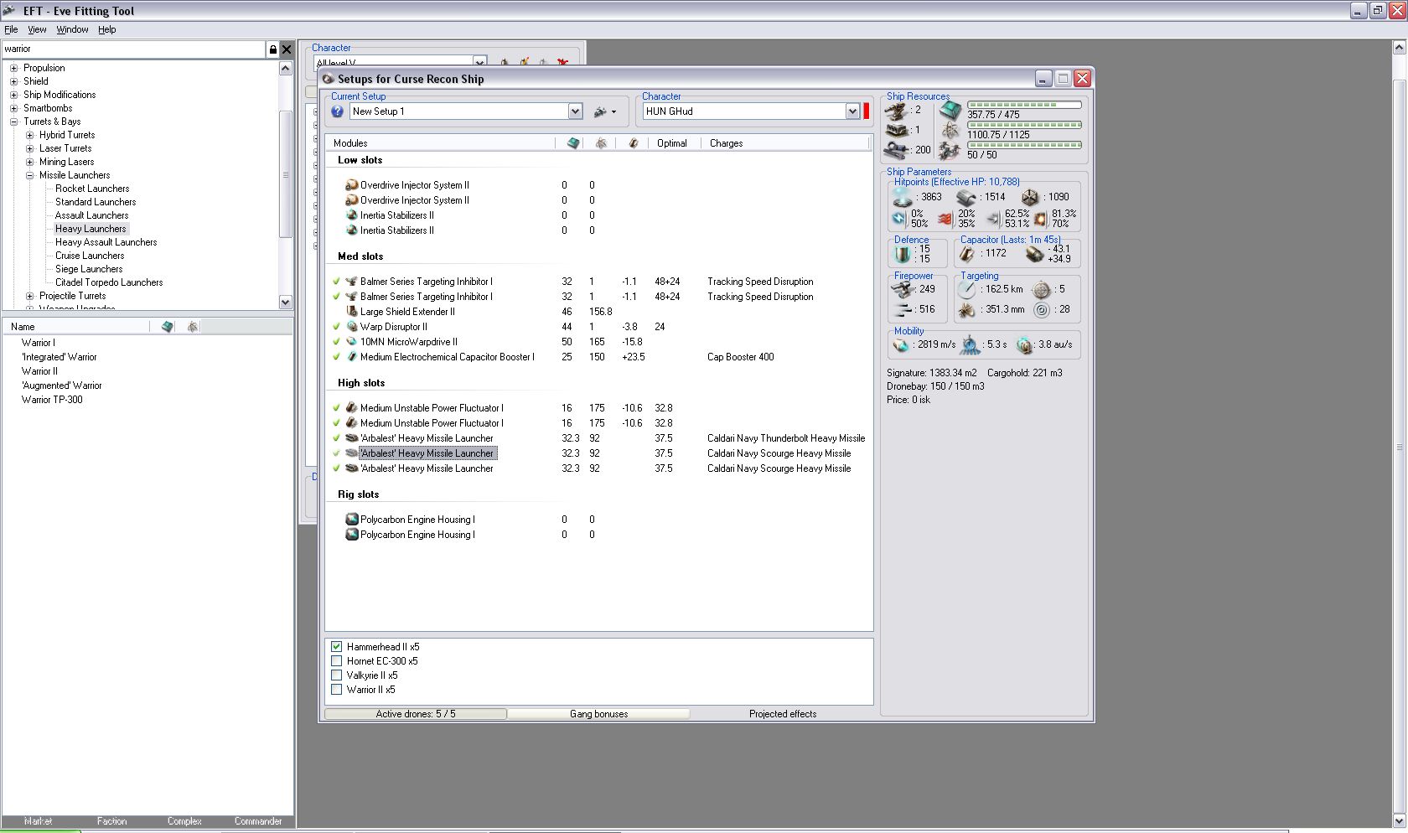Select Warrior TP-300 in the item list

coord(52,400)
